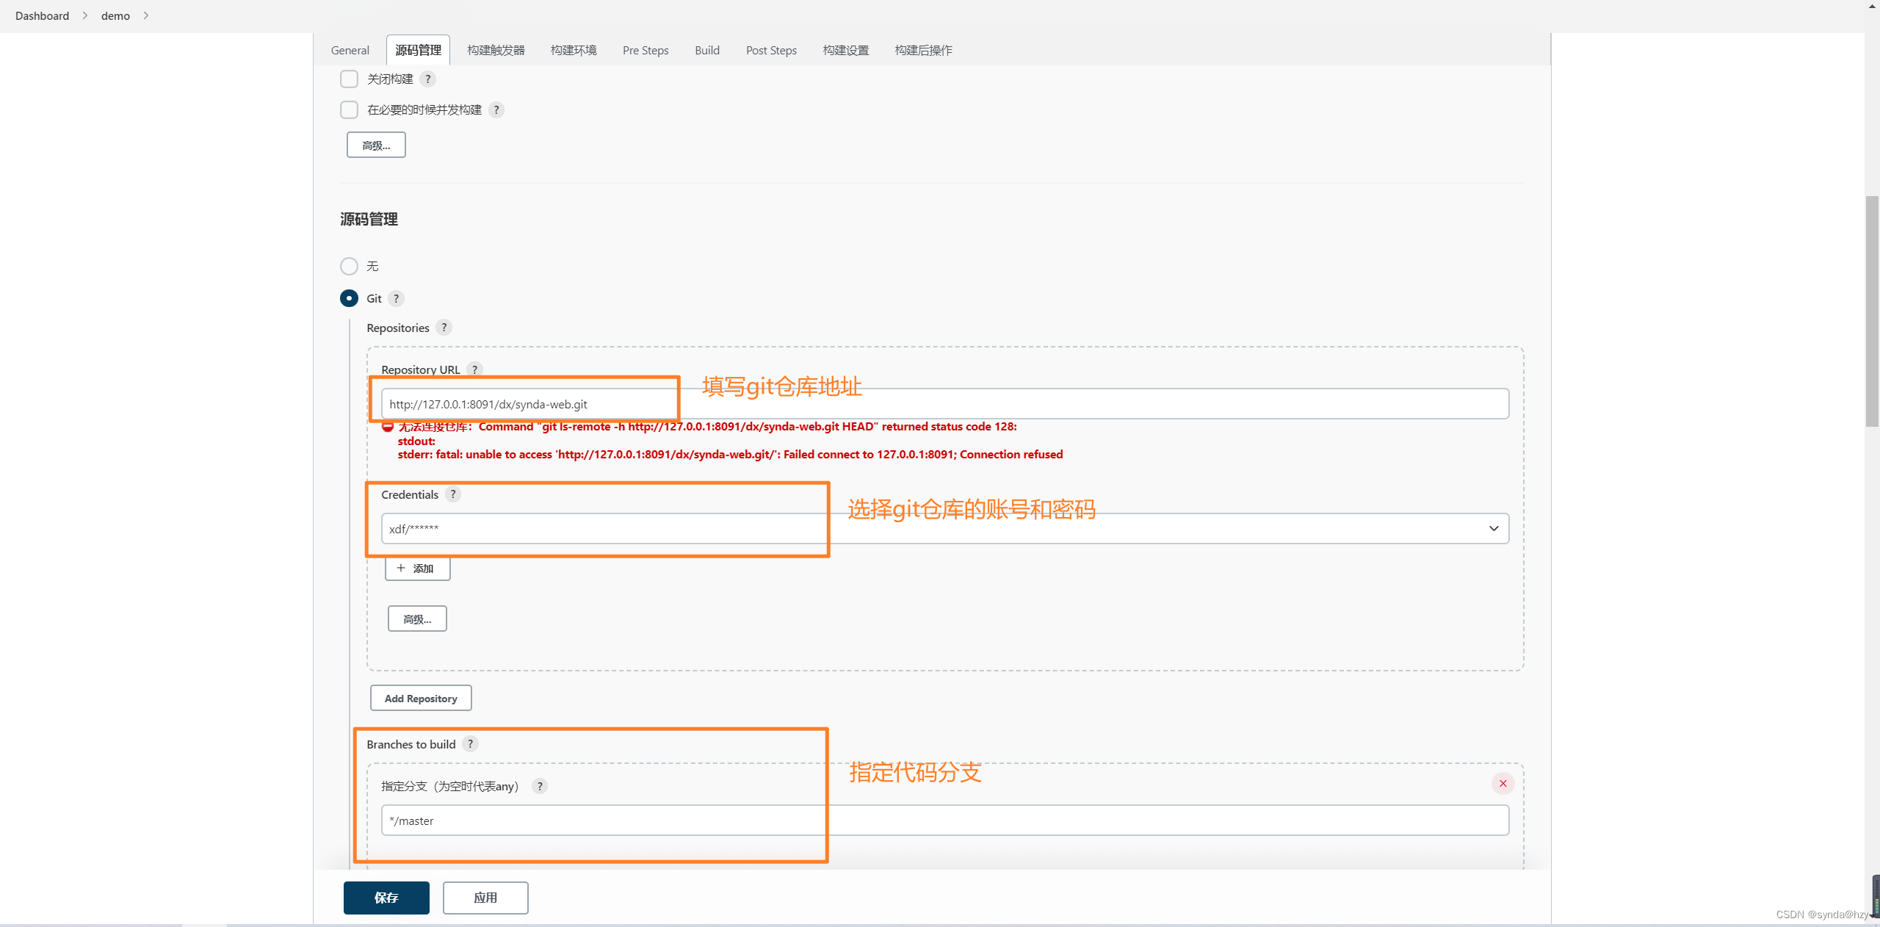Toggle 关闭构建 checkbox
Screen dimensions: 1880x927
pyautogui.click(x=349, y=78)
